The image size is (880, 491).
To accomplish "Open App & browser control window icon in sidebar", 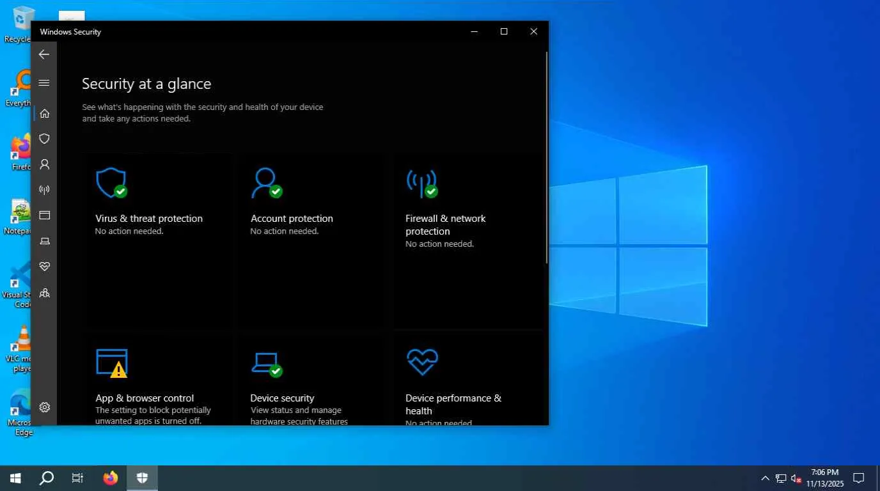I will tap(44, 215).
